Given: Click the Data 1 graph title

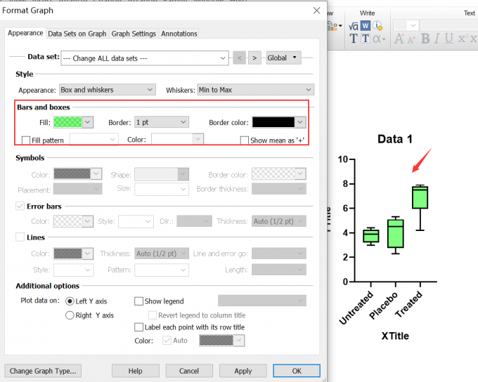Looking at the screenshot, I should 395,139.
